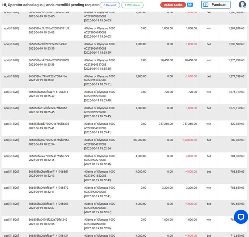The height and width of the screenshot is (237, 249).
Task: Select the timestamp 2025-06-19 18:55:41
Action: coord(41,128)
